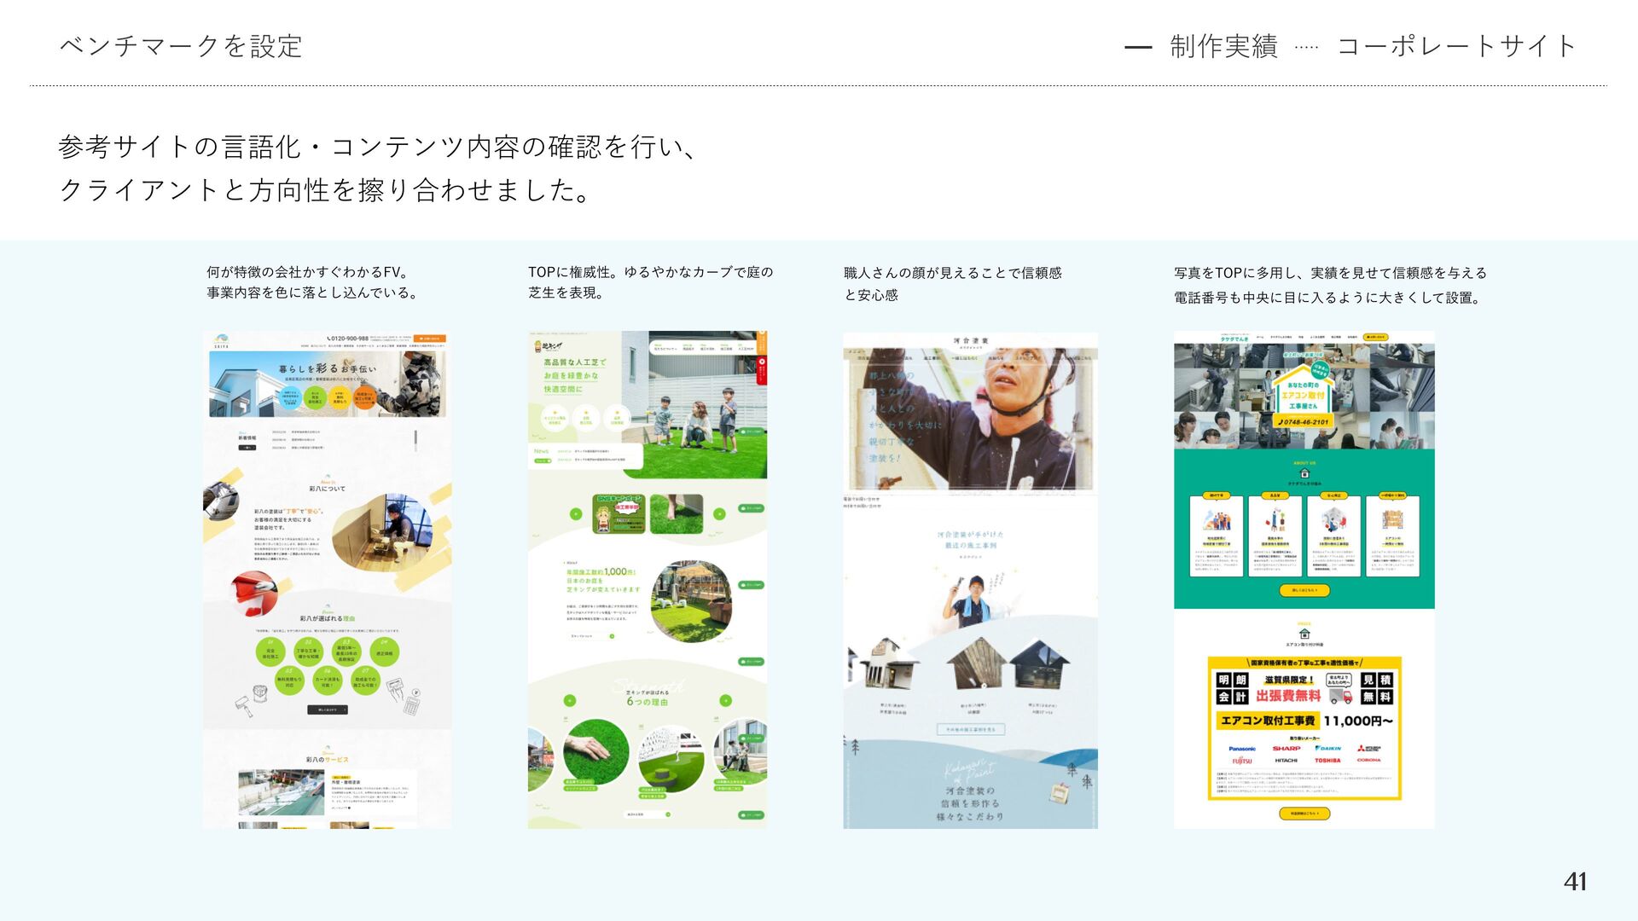Click the SAIYA logo in first site
Image resolution: width=1638 pixels, height=921 pixels.
coord(221,340)
